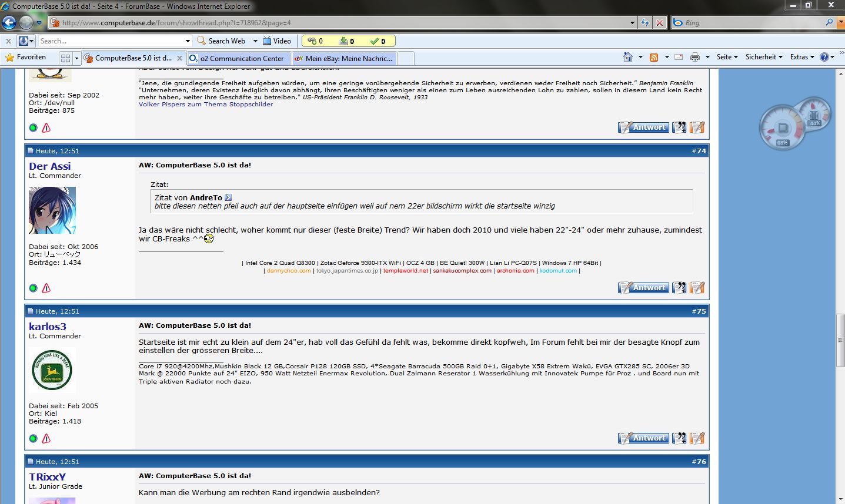Click the ComputerBase URL in address bar
The image size is (845, 504).
pyautogui.click(x=176, y=23)
